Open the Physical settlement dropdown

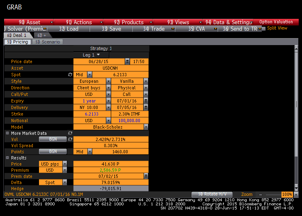146,88
